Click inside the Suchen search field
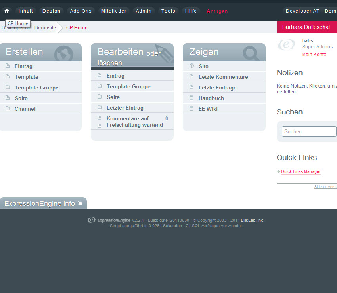 309,131
